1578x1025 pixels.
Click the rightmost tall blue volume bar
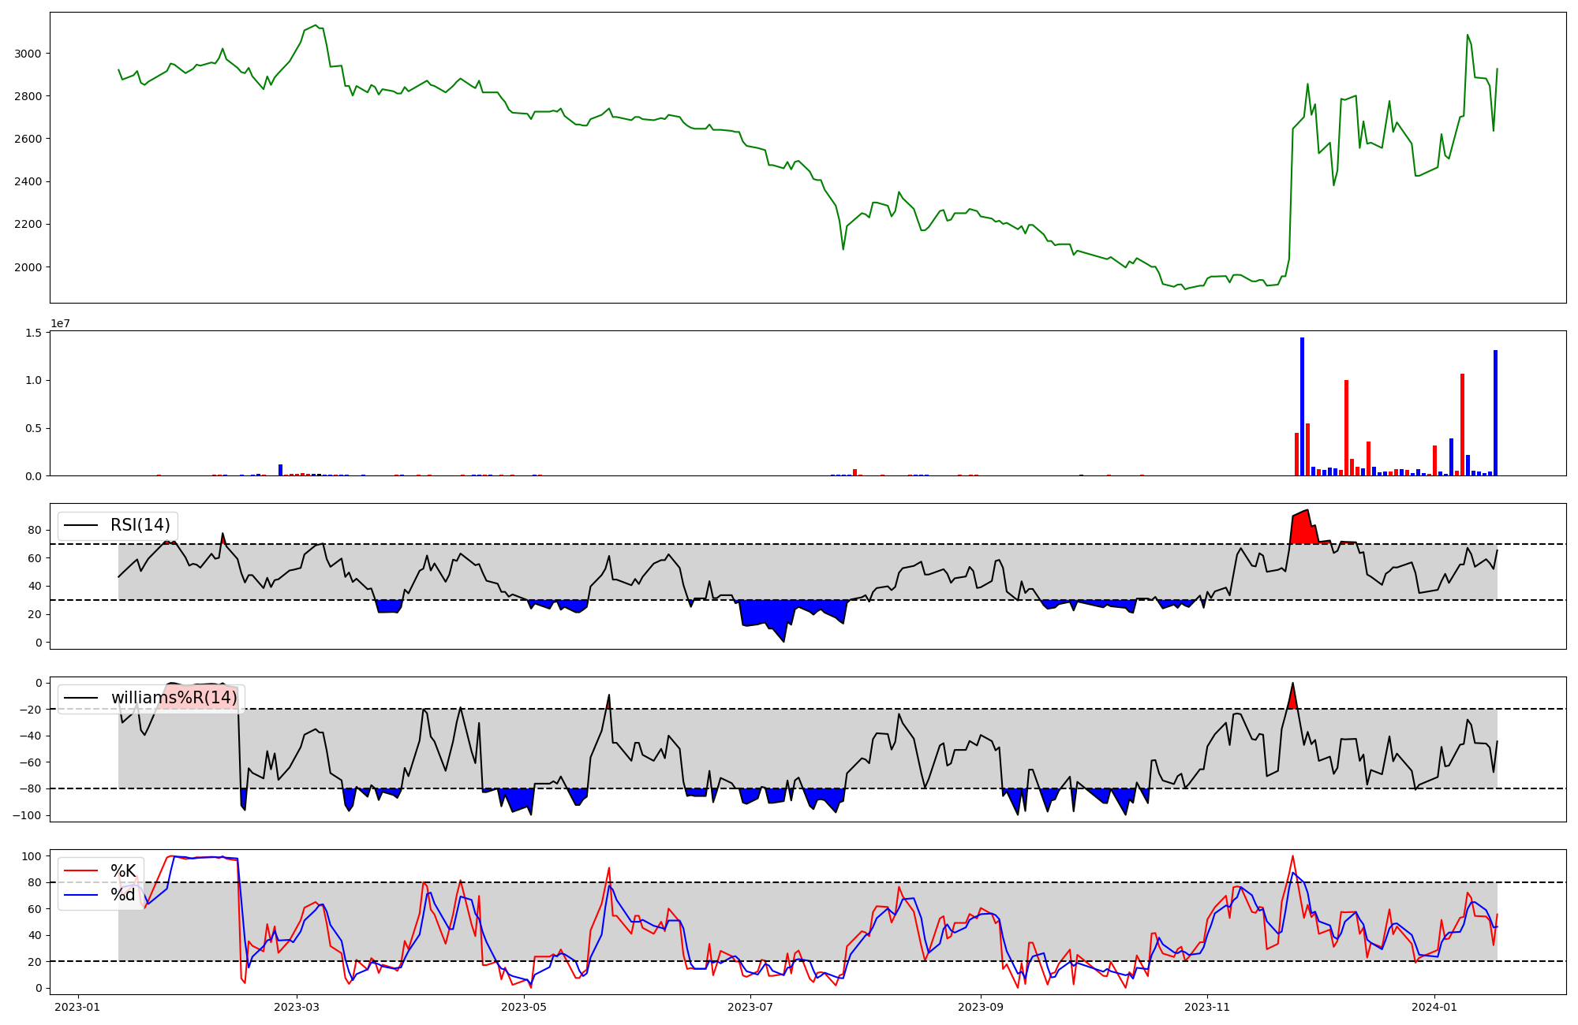pyautogui.click(x=1495, y=412)
